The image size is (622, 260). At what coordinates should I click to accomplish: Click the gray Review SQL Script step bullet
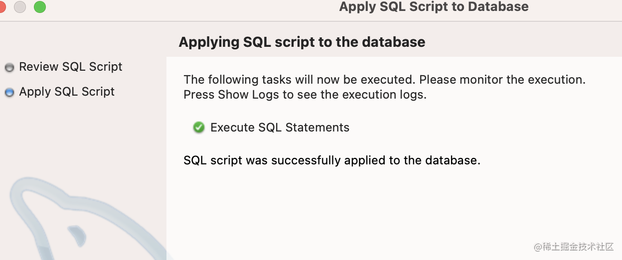(x=9, y=67)
